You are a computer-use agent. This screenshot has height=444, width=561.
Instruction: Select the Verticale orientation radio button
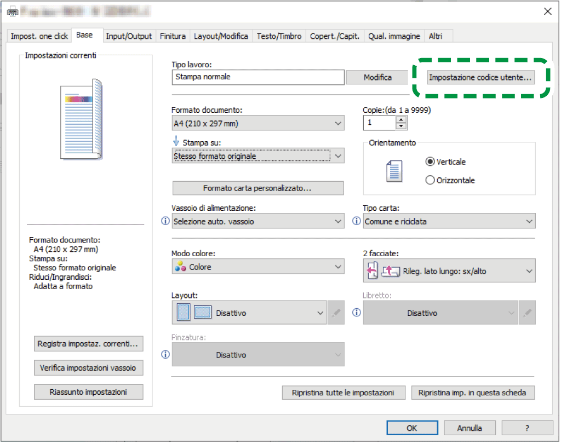click(x=430, y=162)
